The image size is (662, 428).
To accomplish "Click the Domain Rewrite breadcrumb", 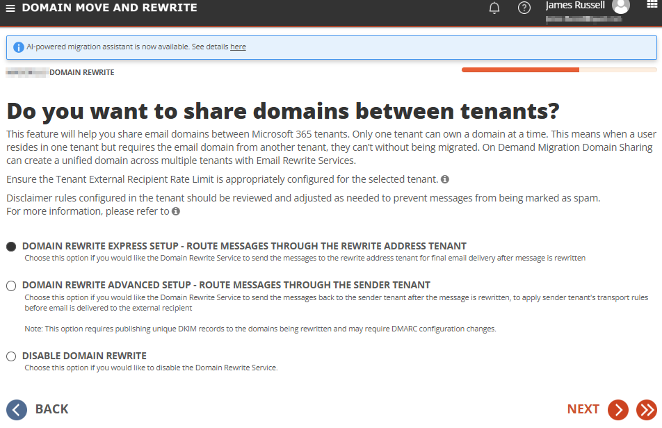I will tap(81, 72).
